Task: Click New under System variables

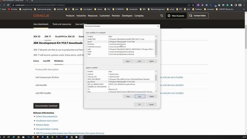Action: (128, 96)
